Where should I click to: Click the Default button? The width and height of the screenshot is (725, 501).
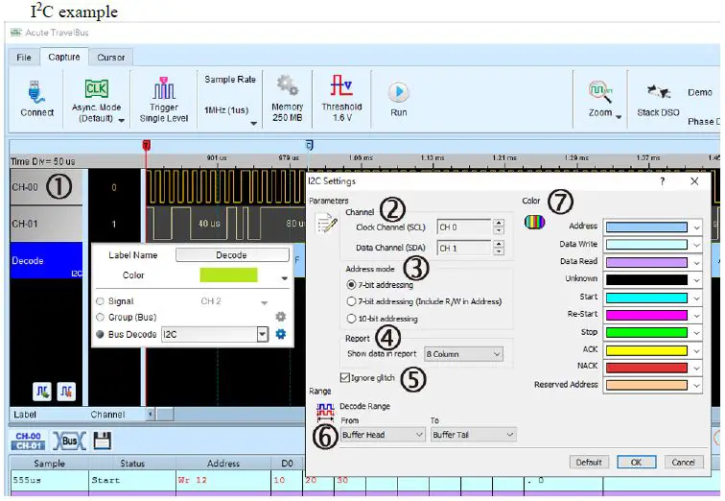(x=591, y=463)
